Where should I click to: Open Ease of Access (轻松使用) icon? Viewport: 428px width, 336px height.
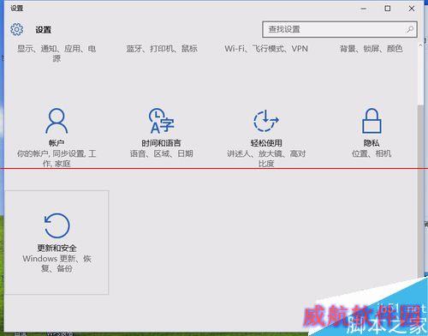coord(266,121)
